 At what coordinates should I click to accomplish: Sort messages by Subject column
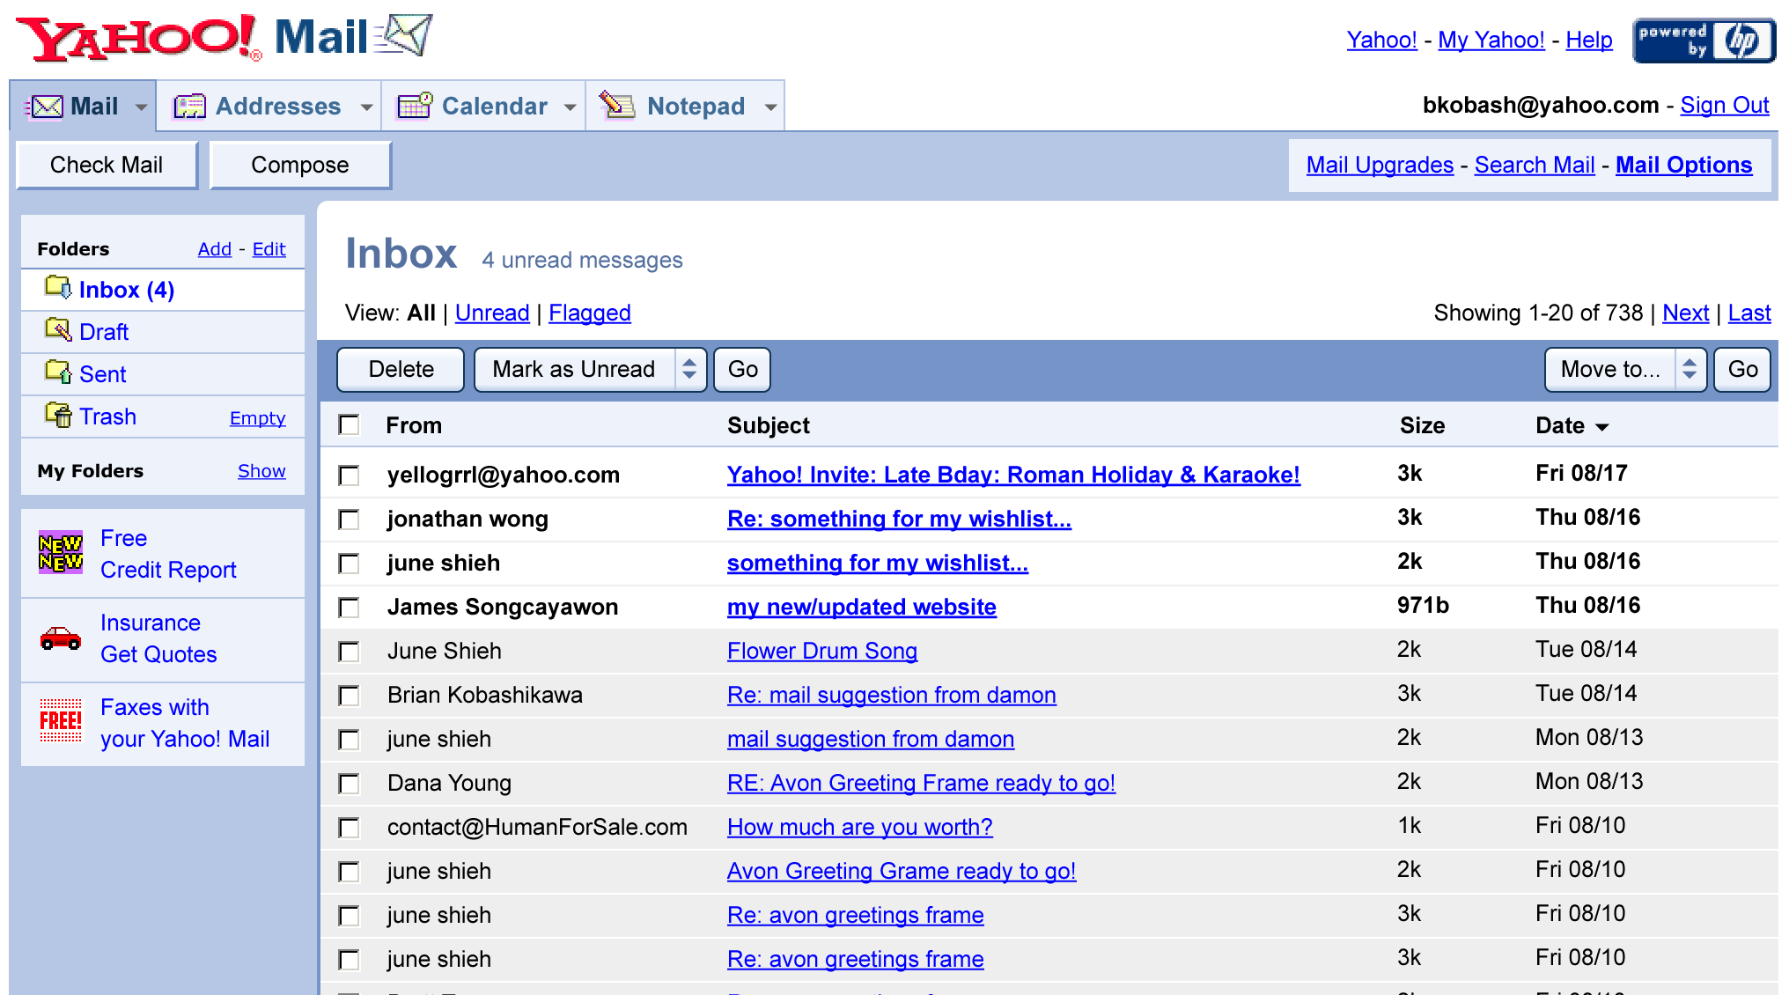(x=769, y=425)
